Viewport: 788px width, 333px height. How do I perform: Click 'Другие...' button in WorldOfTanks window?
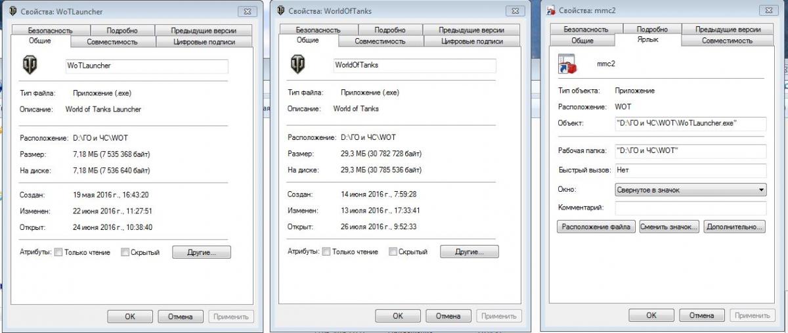[470, 252]
